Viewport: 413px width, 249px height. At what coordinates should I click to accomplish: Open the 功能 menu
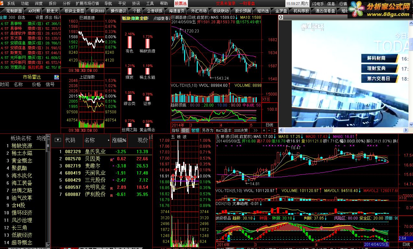click(25, 3)
